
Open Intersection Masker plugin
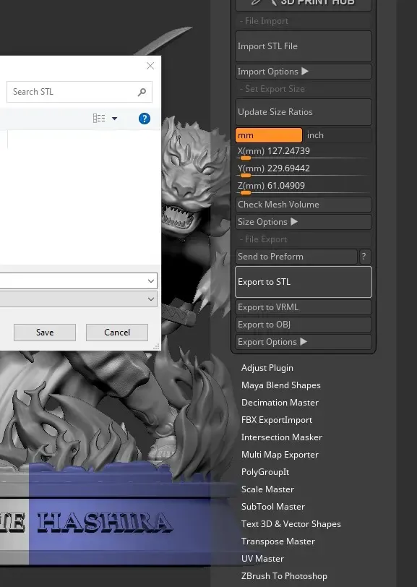point(282,437)
